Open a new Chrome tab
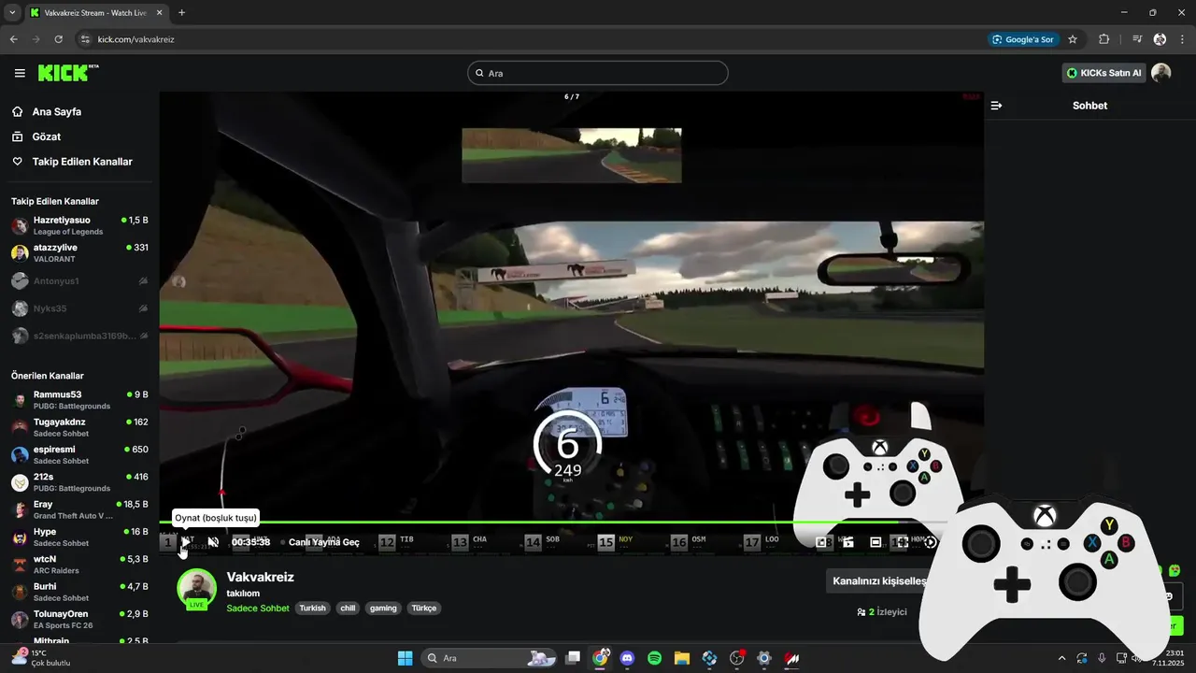The image size is (1196, 673). (x=181, y=12)
